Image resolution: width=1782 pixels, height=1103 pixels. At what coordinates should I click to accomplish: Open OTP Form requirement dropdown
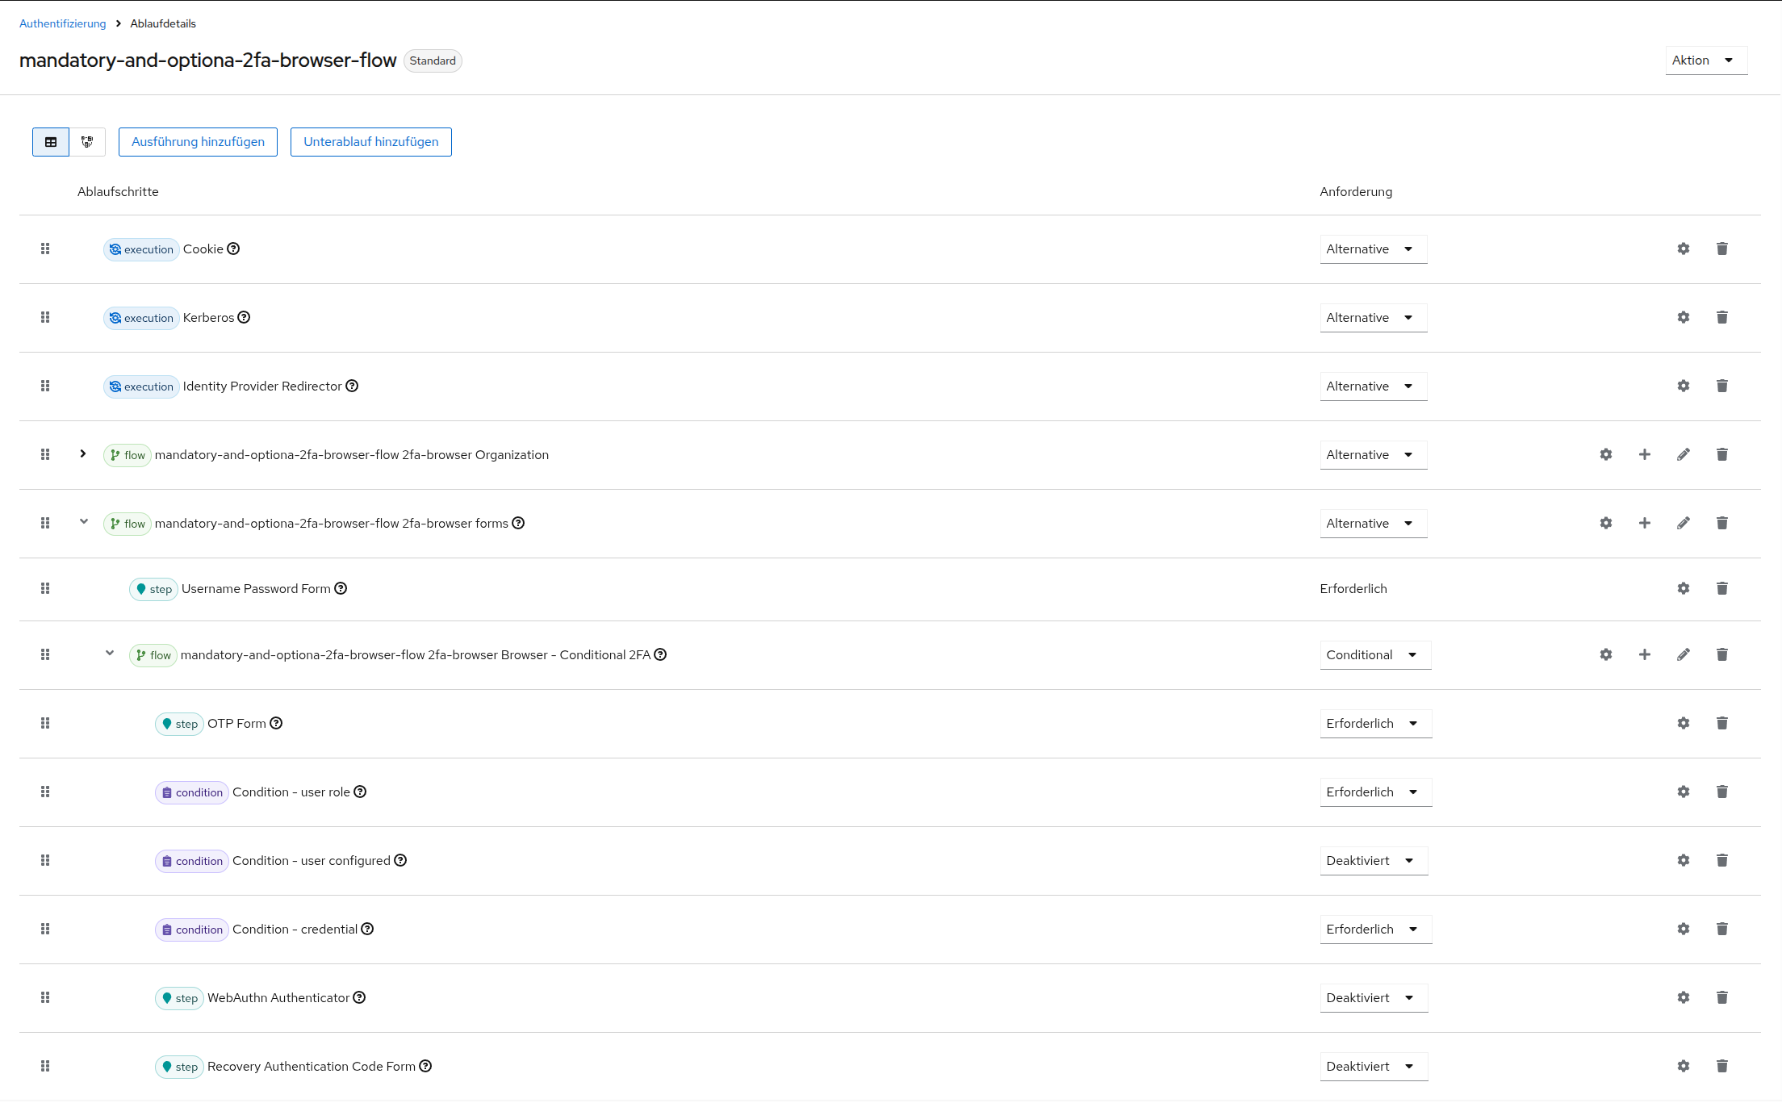point(1375,724)
